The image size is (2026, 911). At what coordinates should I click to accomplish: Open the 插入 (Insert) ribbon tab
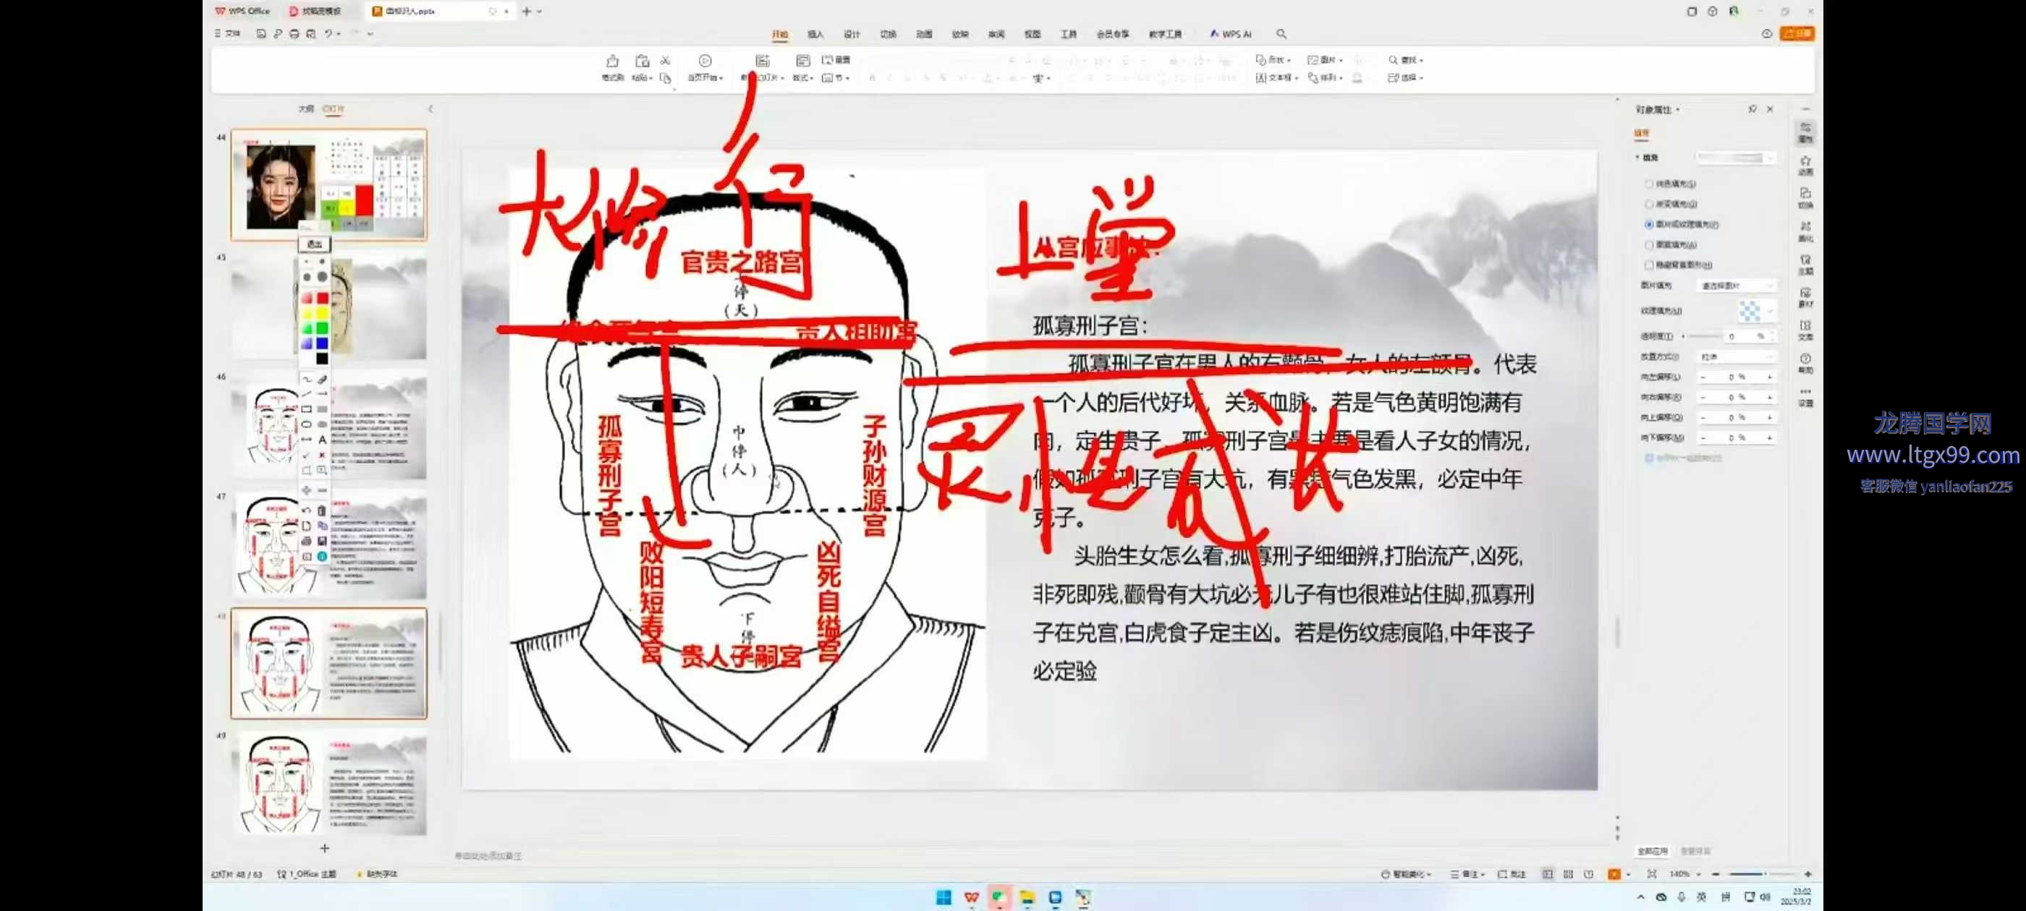(815, 34)
